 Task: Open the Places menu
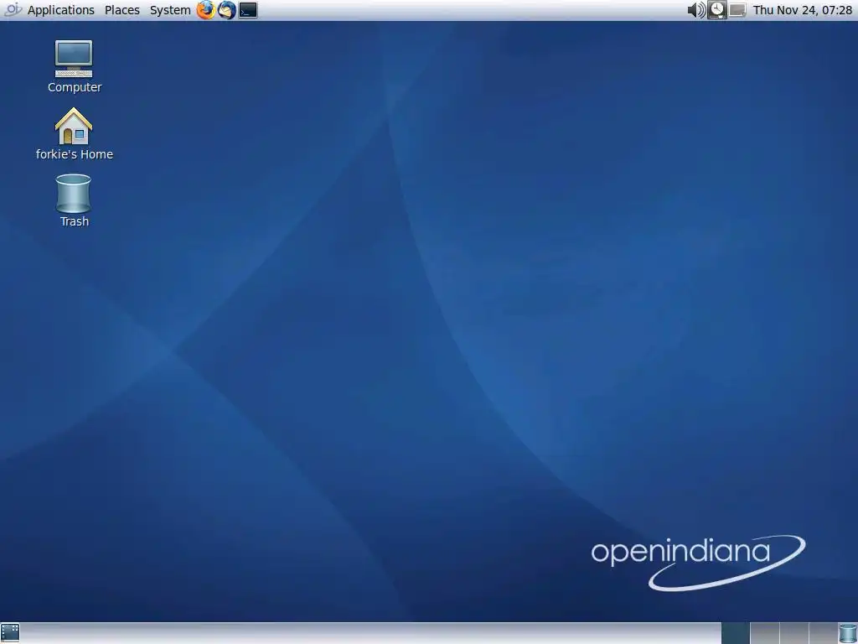coord(122,10)
